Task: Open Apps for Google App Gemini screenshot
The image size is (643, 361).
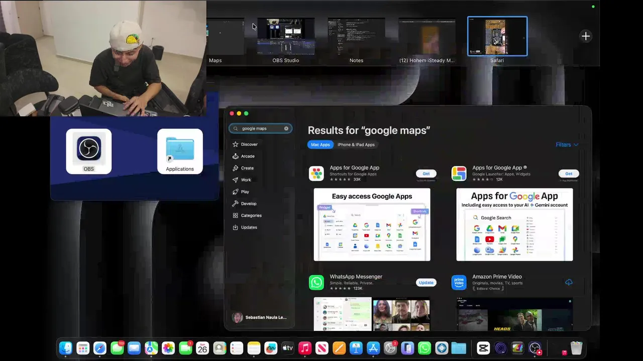Action: [x=514, y=225]
